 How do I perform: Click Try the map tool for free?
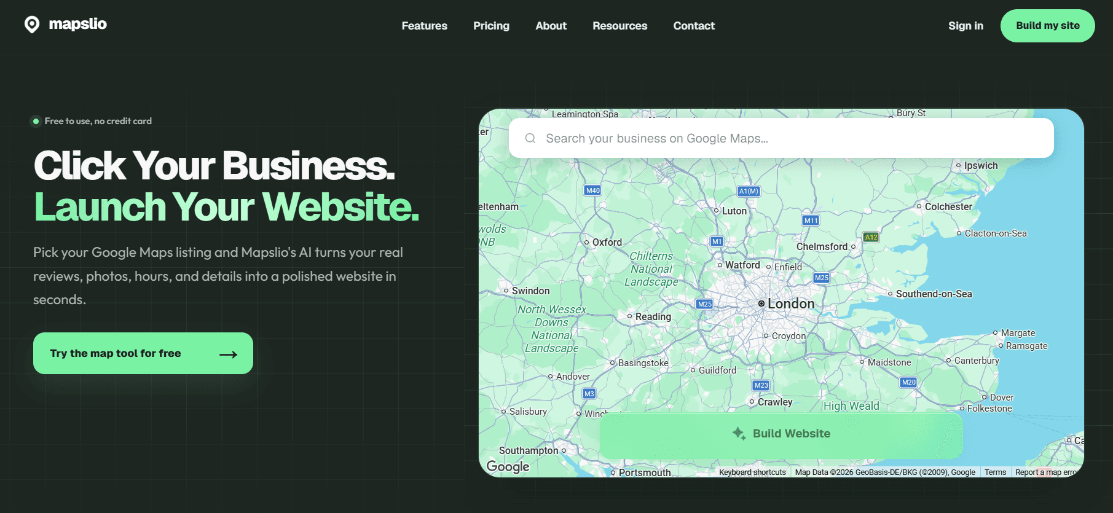tap(143, 353)
